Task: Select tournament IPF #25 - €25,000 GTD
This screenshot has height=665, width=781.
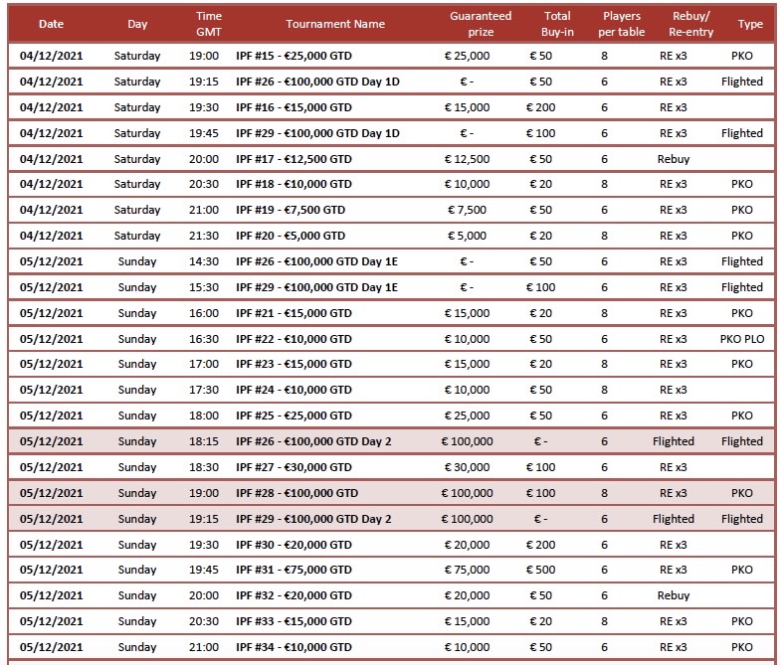Action: (x=293, y=416)
